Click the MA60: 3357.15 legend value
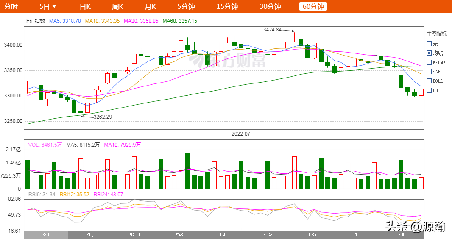Screen dimensions: 452x239 coord(180,21)
